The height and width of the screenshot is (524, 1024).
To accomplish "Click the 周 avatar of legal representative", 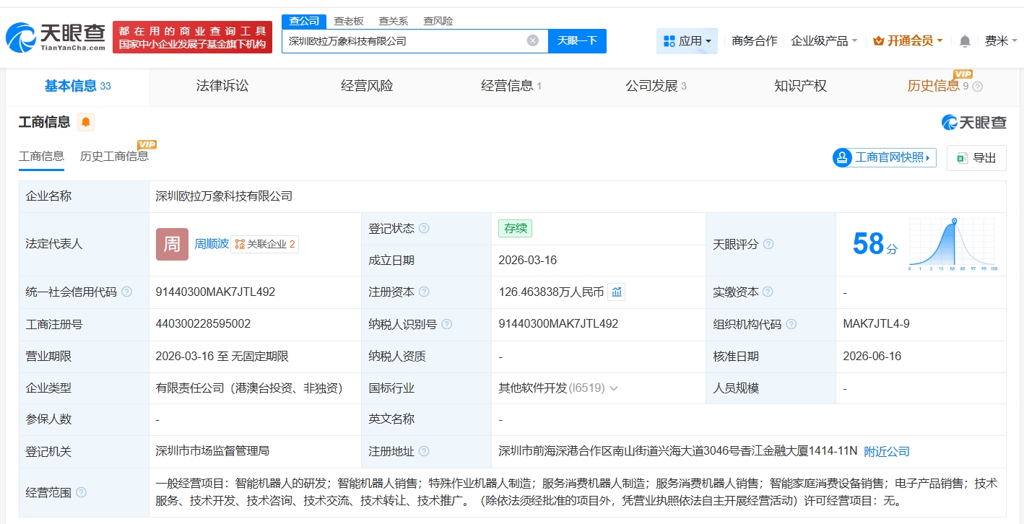I will coord(172,244).
